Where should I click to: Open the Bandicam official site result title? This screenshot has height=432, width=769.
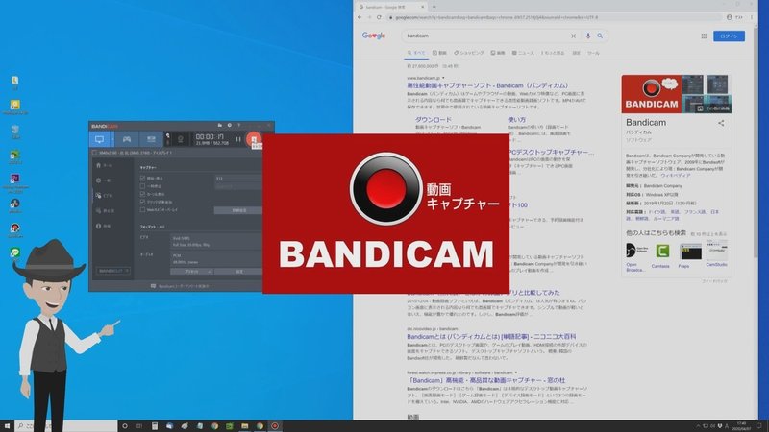(487, 85)
